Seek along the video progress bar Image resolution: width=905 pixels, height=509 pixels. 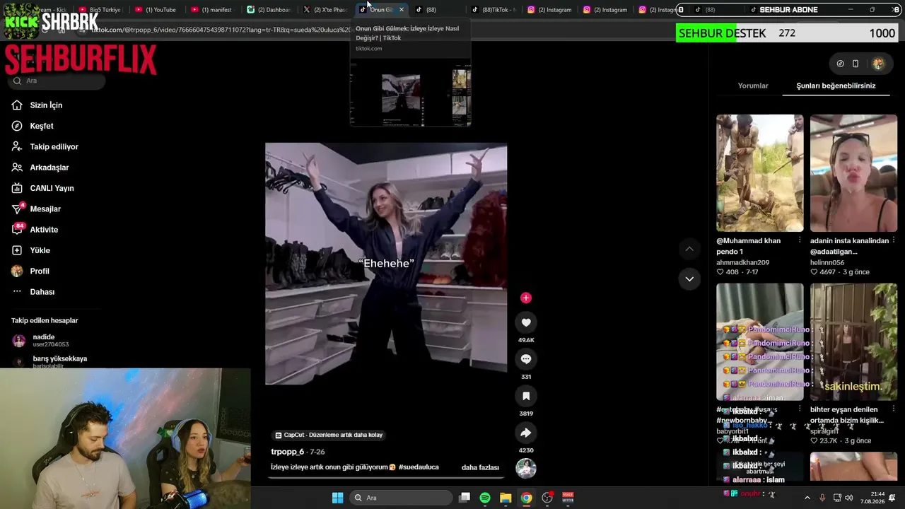click(x=386, y=478)
